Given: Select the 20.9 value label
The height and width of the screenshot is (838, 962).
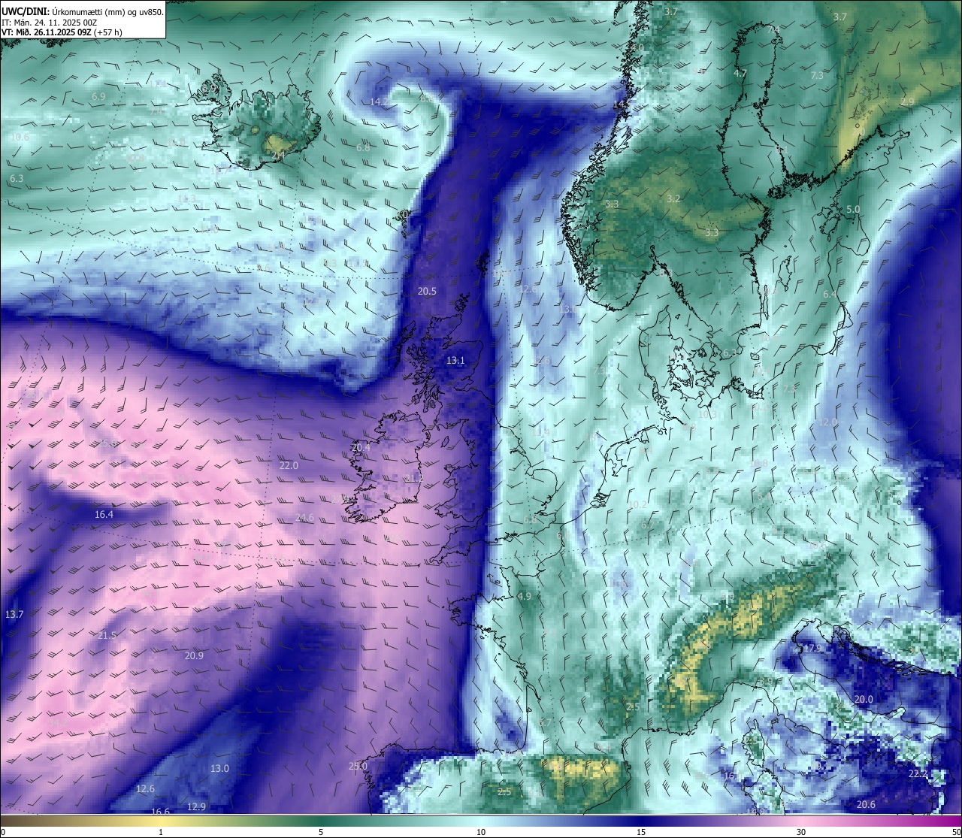Looking at the screenshot, I should (x=194, y=655).
